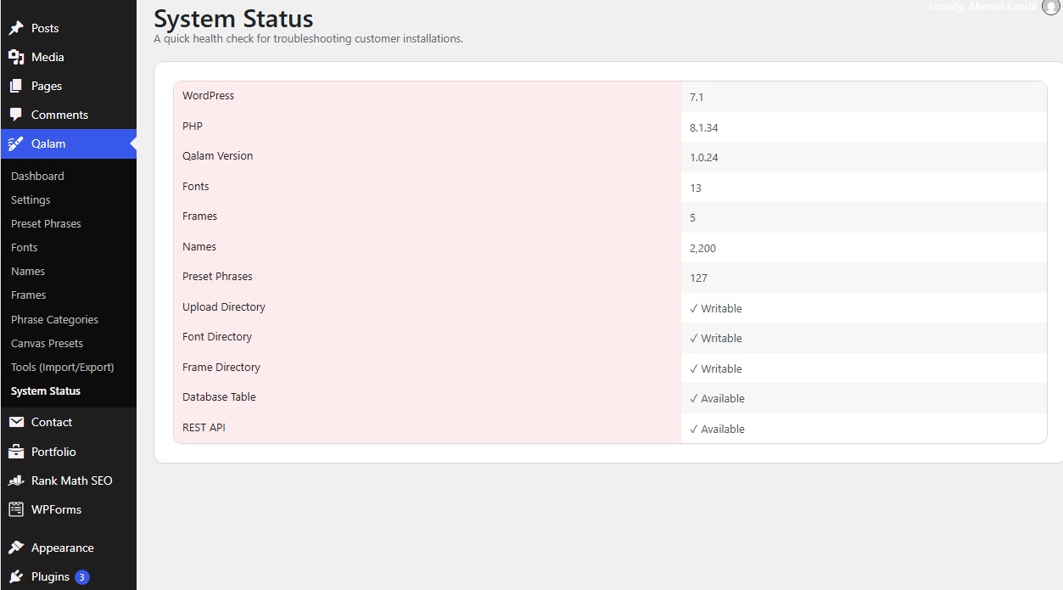Open Phrase Categories submenu item
The height and width of the screenshot is (590, 1063).
(54, 319)
